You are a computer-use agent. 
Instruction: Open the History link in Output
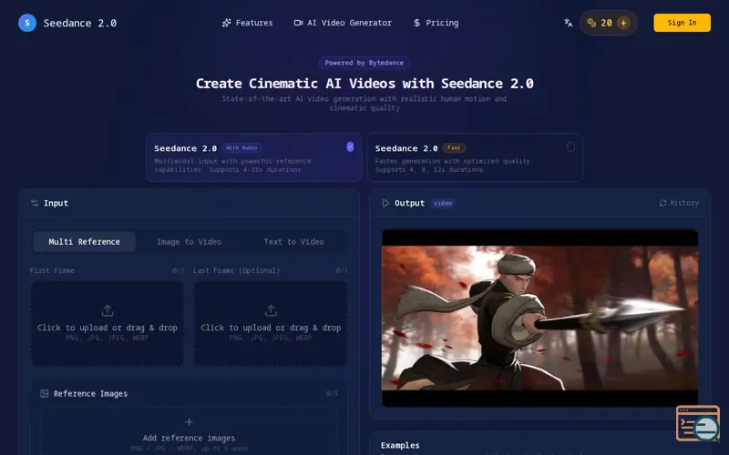679,203
